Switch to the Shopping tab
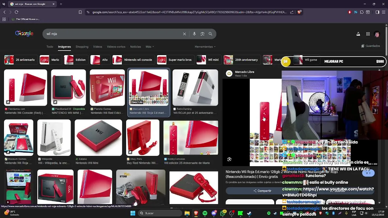 click(82, 47)
